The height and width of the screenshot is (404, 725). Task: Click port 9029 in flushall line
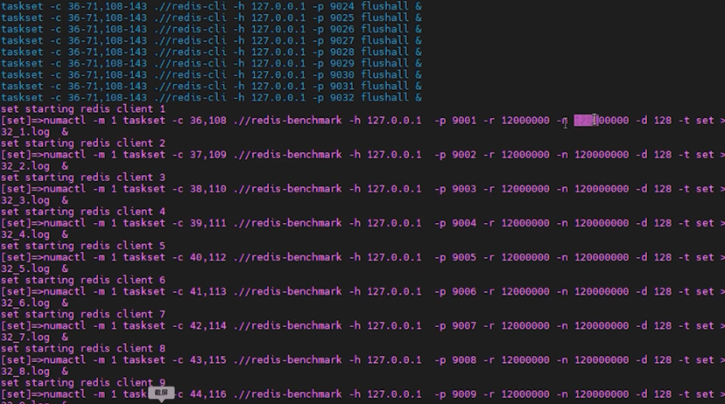point(342,63)
